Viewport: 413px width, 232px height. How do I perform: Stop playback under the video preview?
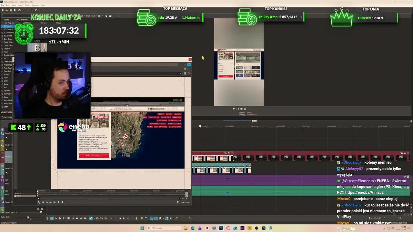pos(241,109)
